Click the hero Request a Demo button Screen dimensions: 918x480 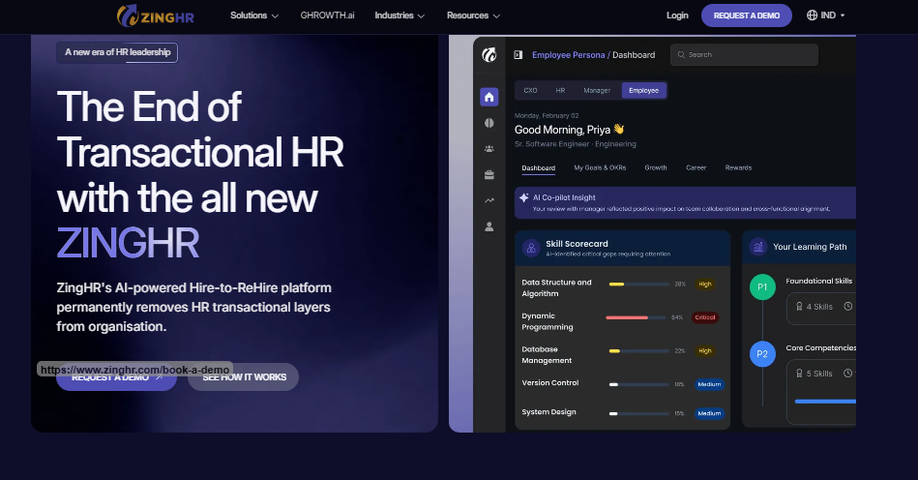[x=116, y=377]
